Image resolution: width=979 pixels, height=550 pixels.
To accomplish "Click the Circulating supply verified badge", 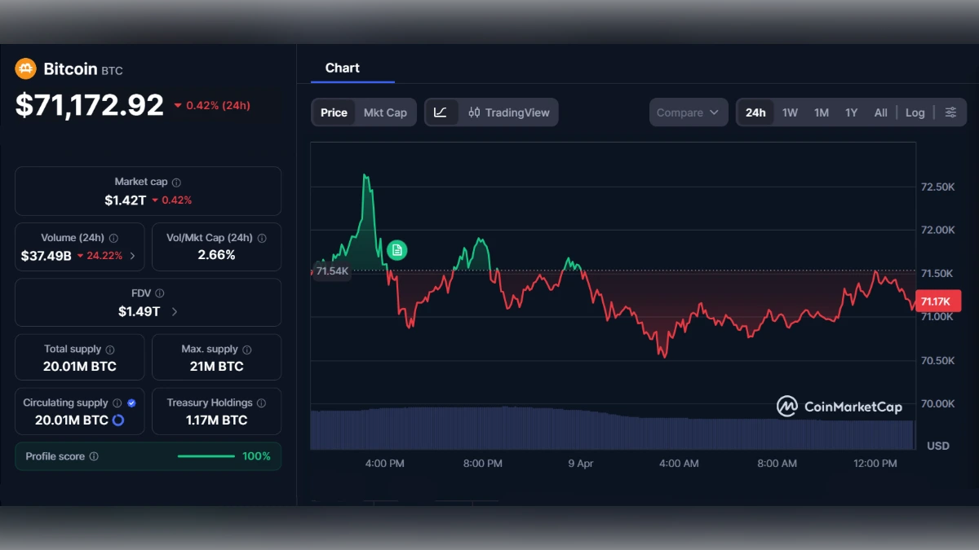I will click(x=131, y=402).
